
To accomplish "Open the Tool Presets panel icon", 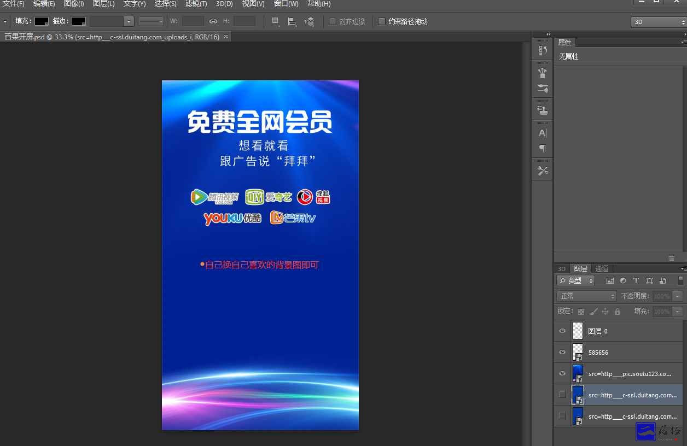I will coord(543,171).
